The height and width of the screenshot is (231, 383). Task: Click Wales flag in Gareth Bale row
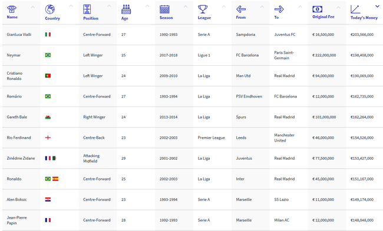coord(48,117)
